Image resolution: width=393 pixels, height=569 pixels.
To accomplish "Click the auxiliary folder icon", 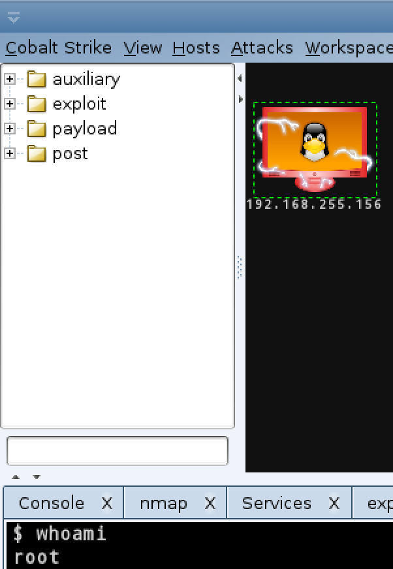I will point(37,79).
